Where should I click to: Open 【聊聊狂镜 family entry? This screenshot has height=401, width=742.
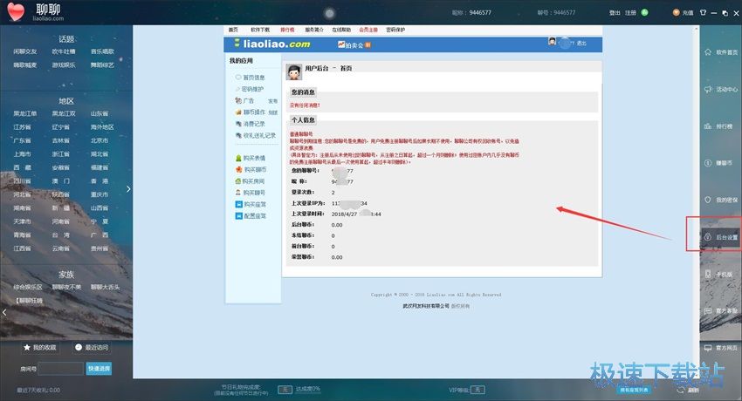[29, 301]
